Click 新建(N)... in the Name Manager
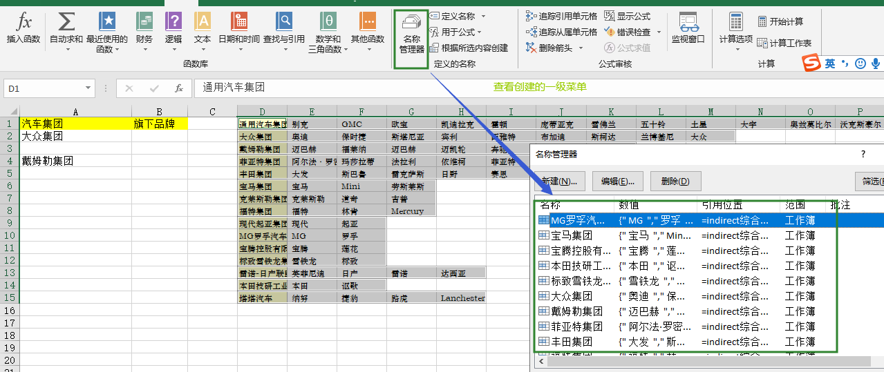Image resolution: width=884 pixels, height=372 pixels. [x=560, y=181]
